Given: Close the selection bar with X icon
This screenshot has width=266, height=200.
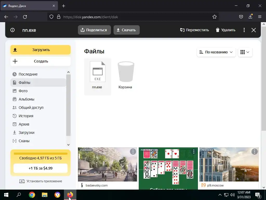Looking at the screenshot, I should [x=254, y=30].
